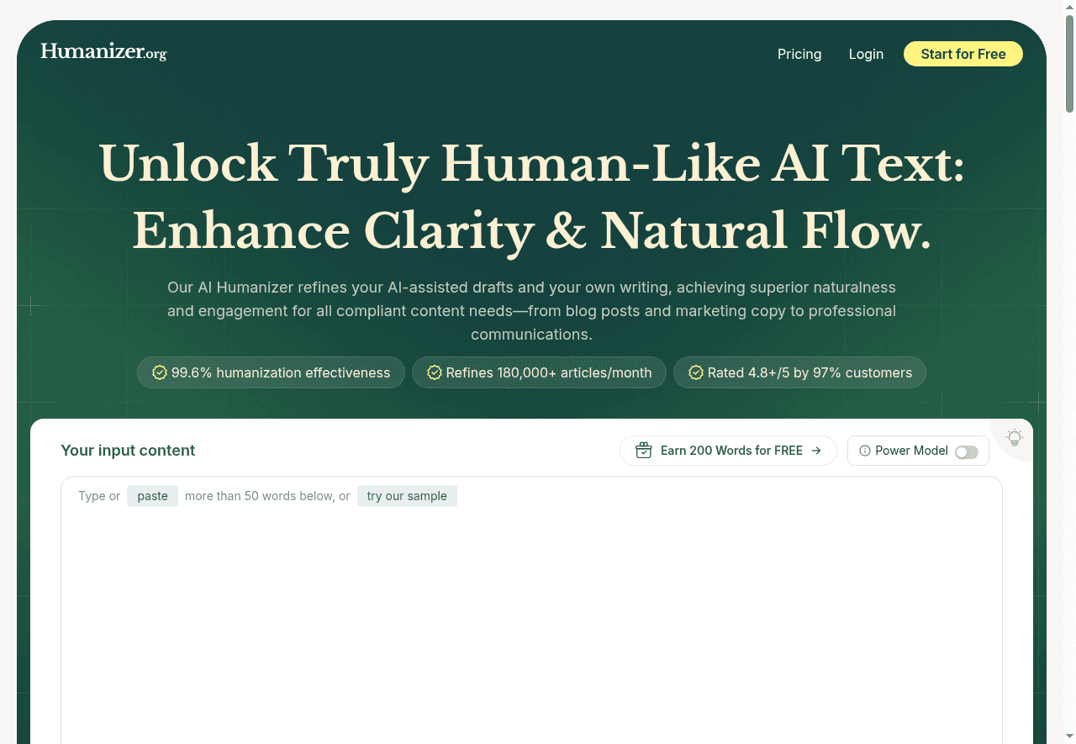Click the Start for Free button

pyautogui.click(x=963, y=54)
